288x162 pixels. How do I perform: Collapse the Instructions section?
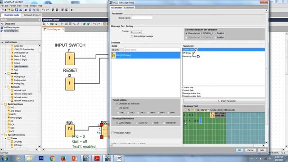[x=2, y=42]
